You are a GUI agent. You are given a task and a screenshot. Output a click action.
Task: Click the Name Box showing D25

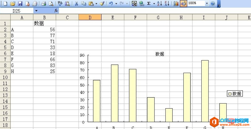17,11
